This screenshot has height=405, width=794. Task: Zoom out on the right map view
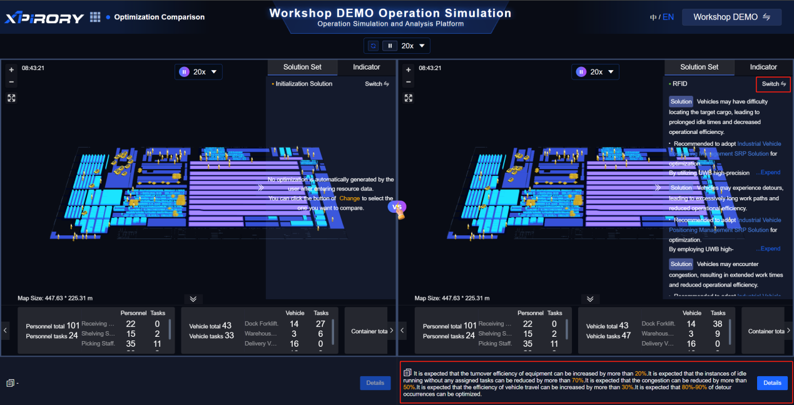pos(409,82)
